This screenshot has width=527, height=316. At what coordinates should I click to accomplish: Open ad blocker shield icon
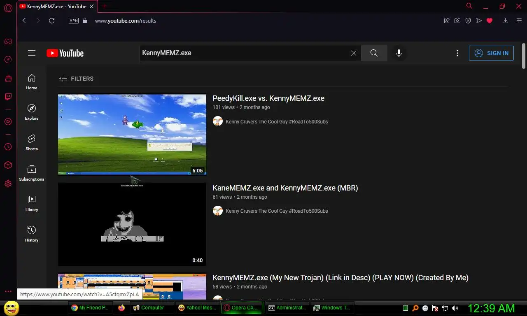[468, 21]
